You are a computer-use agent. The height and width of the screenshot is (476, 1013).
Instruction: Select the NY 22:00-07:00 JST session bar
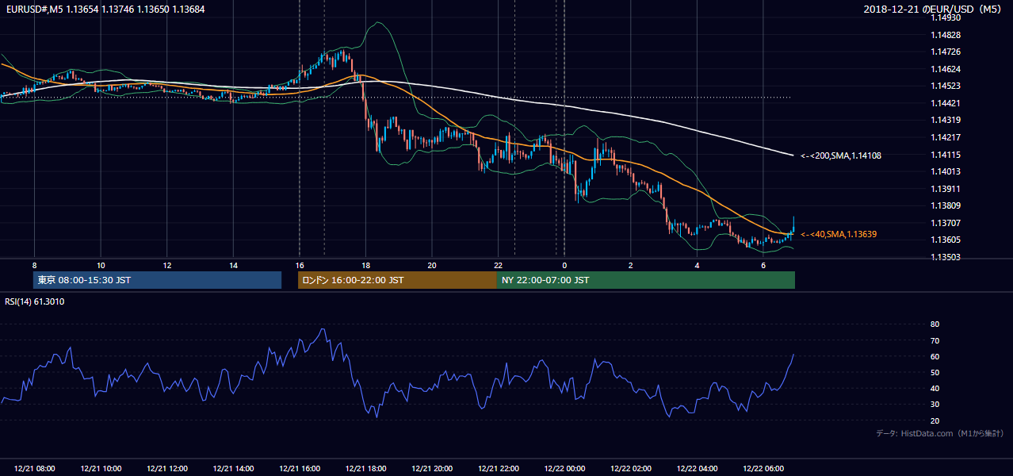646,280
